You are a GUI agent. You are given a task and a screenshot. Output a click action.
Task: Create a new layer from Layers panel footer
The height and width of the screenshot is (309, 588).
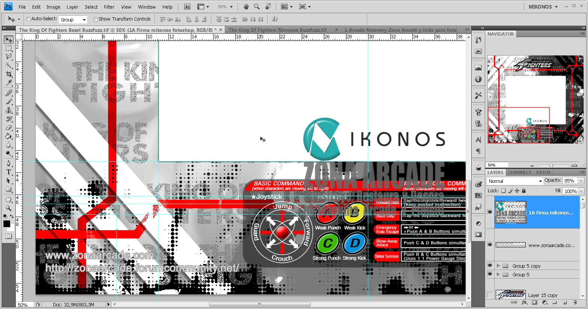[565, 302]
